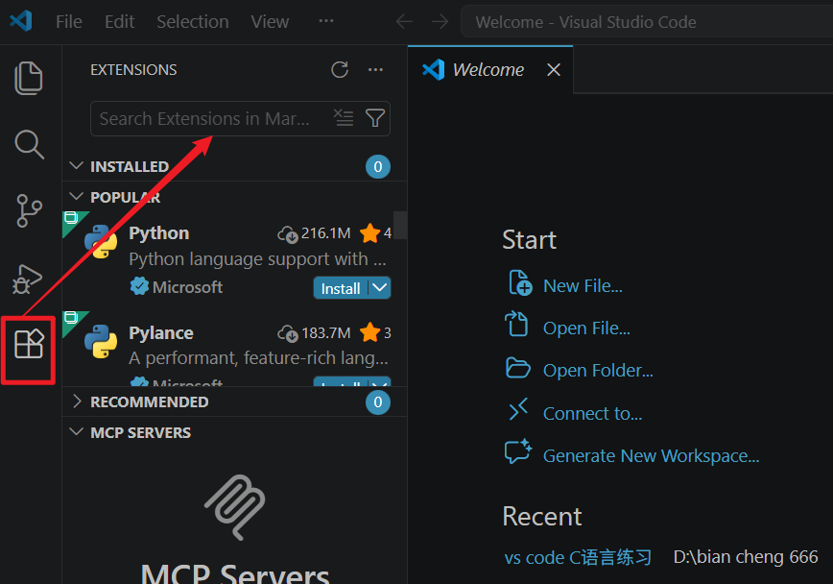Click the 216.1M download count
Screen dimensions: 833x584
[325, 233]
